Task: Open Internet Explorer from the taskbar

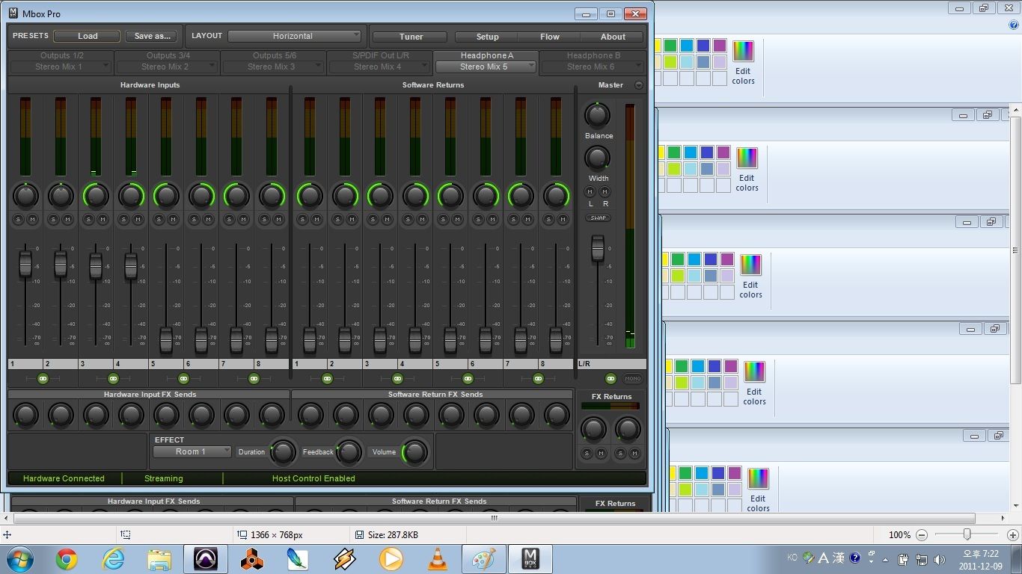Action: coord(113,558)
